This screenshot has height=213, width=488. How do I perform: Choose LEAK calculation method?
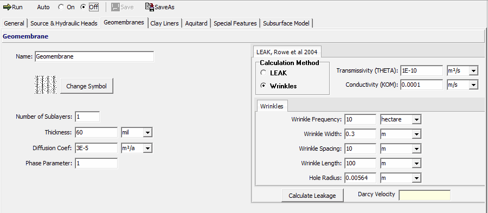tap(264, 73)
